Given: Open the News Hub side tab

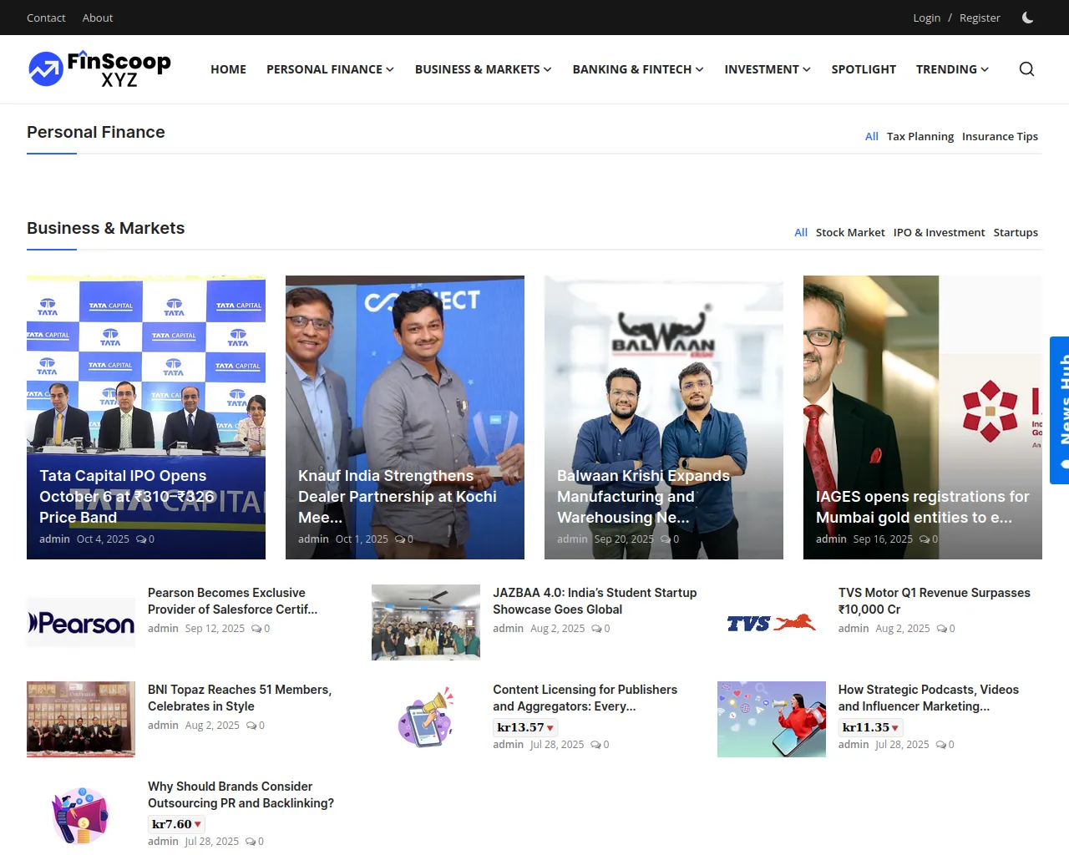Looking at the screenshot, I should pos(1060,410).
